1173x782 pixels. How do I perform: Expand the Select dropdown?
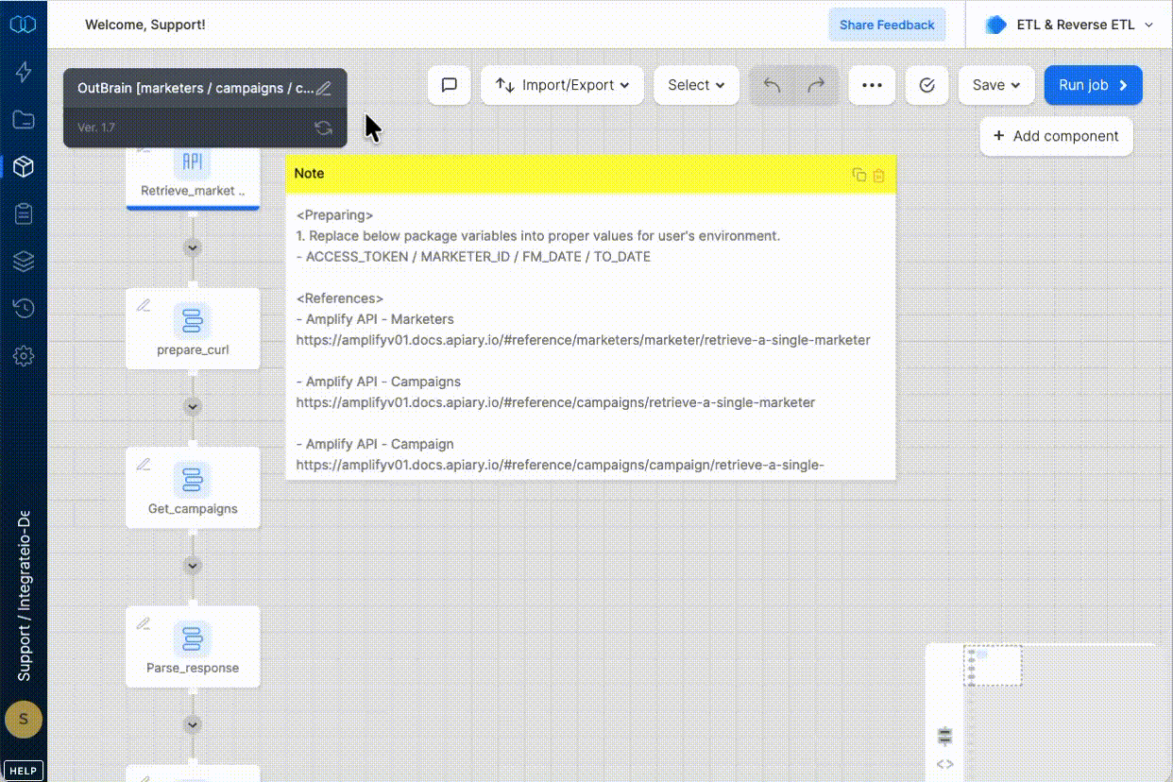(x=696, y=85)
